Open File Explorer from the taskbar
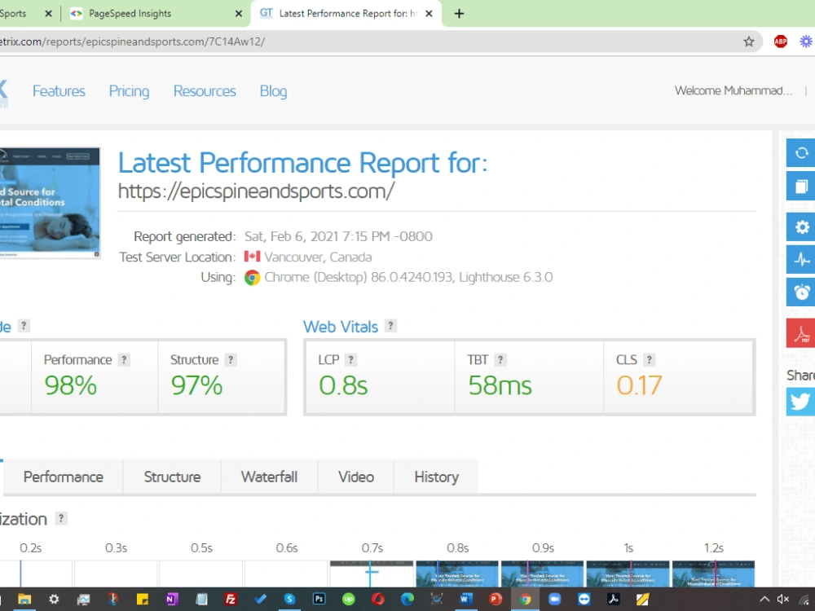Viewport: 815px width, 611px height. [24, 599]
